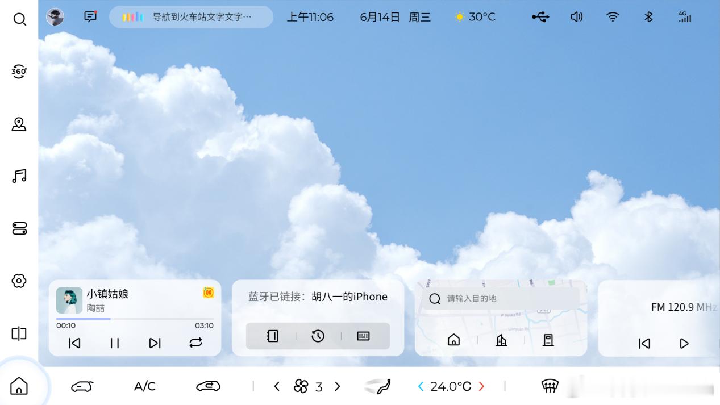Toggle air recirculation mode

coord(208,386)
